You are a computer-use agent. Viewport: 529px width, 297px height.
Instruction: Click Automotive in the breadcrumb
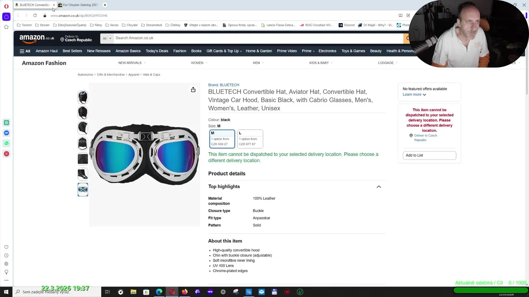85,75
